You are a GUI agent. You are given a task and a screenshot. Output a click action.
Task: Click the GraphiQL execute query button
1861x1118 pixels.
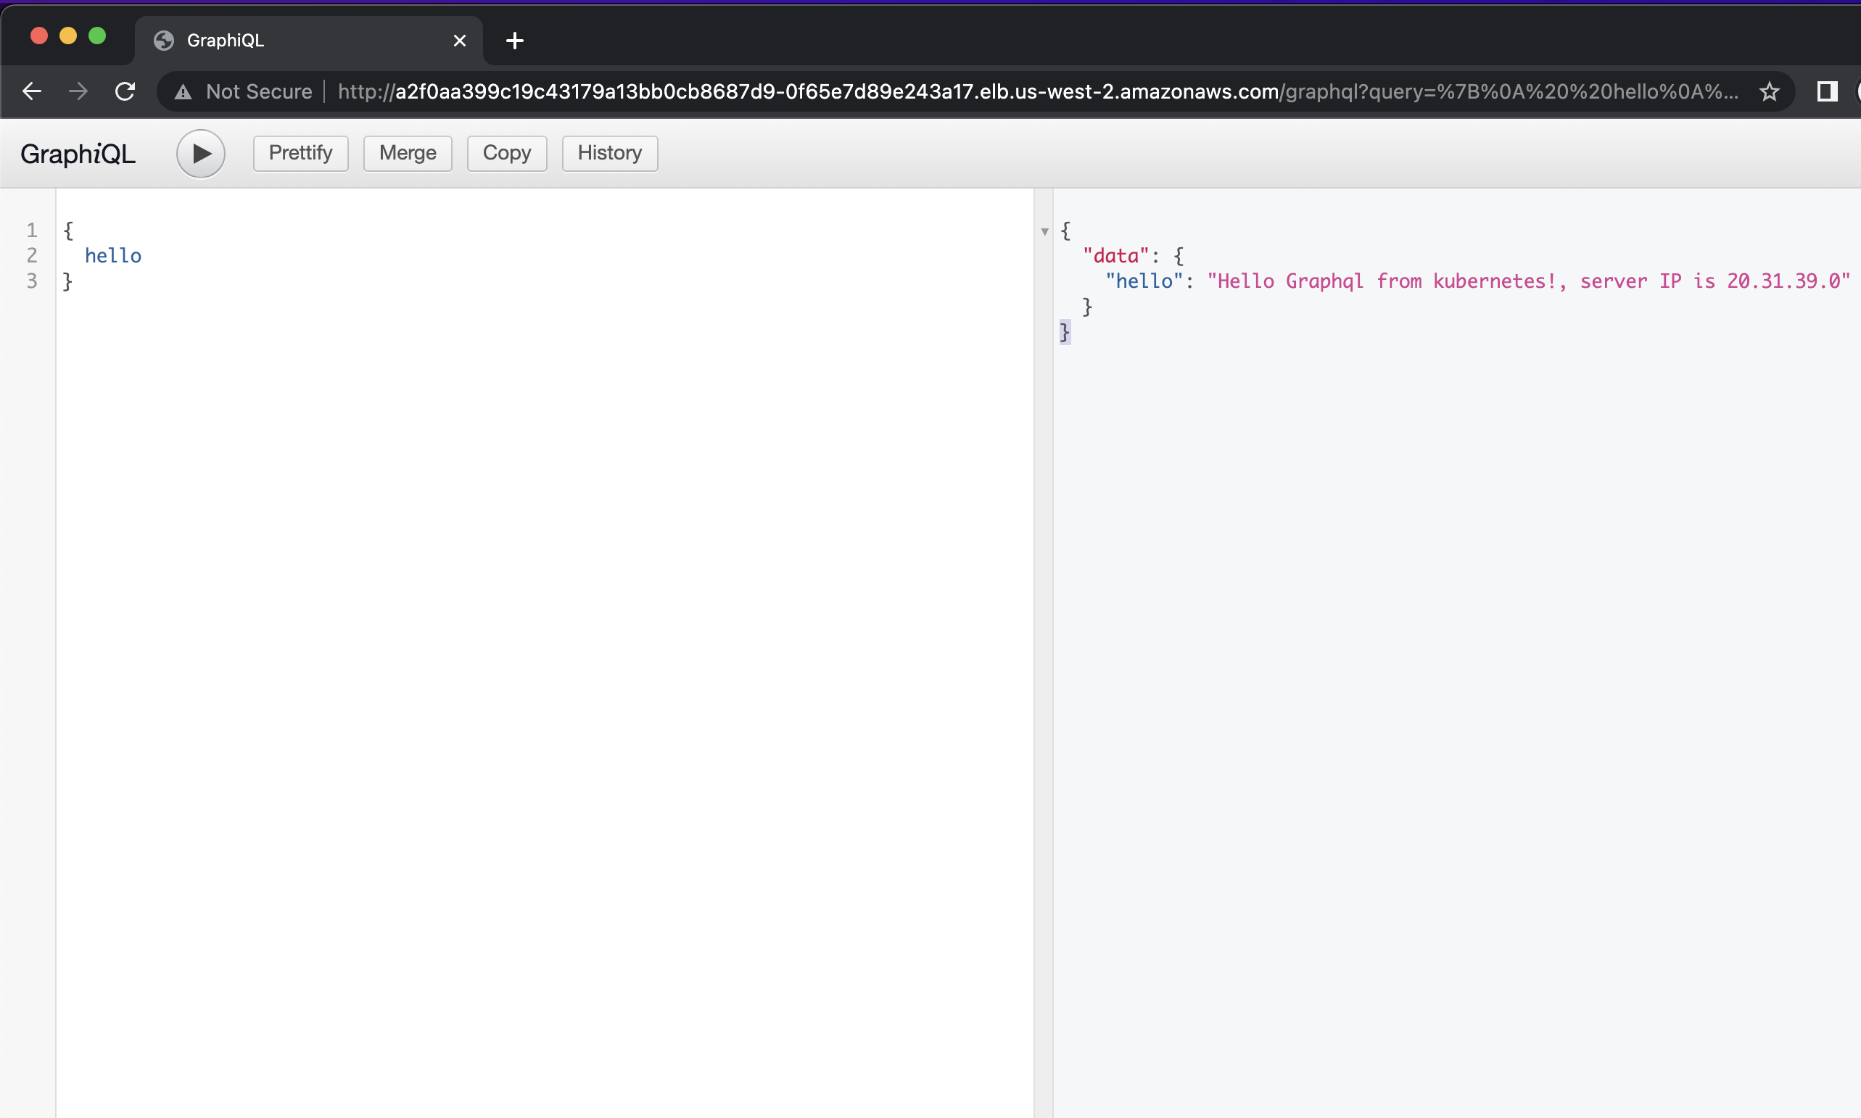(x=199, y=153)
